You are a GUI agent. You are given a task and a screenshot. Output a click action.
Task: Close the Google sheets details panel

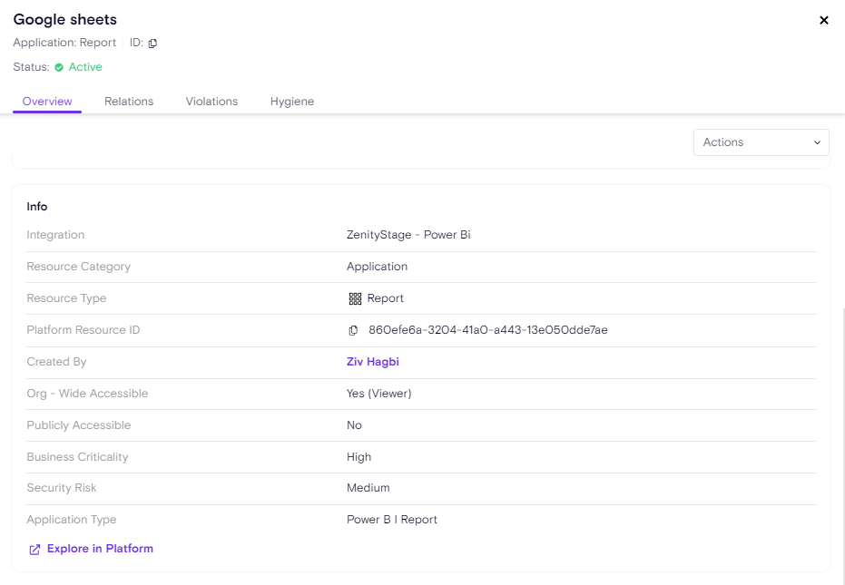point(824,20)
